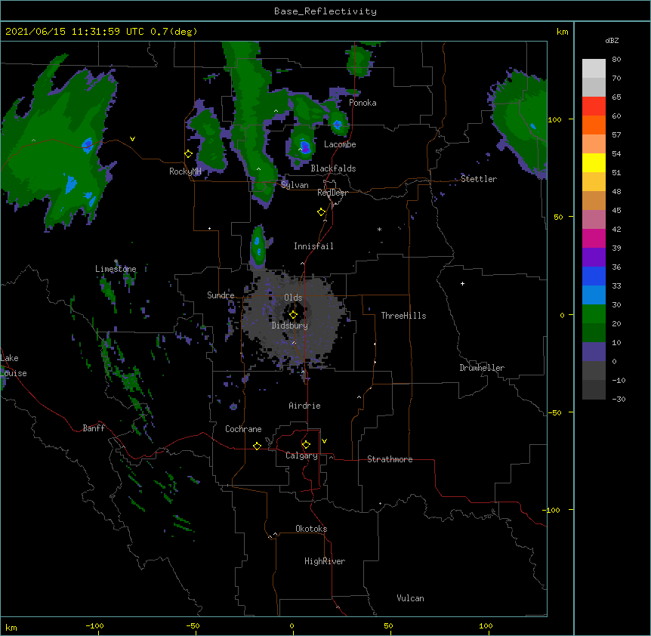Click the Drumheller city label
Screen dimensions: 651x636
point(482,368)
